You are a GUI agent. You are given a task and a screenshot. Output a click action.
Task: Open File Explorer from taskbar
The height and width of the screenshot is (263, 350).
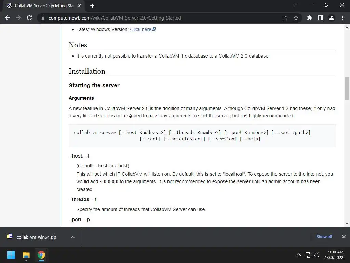[x=26, y=255]
